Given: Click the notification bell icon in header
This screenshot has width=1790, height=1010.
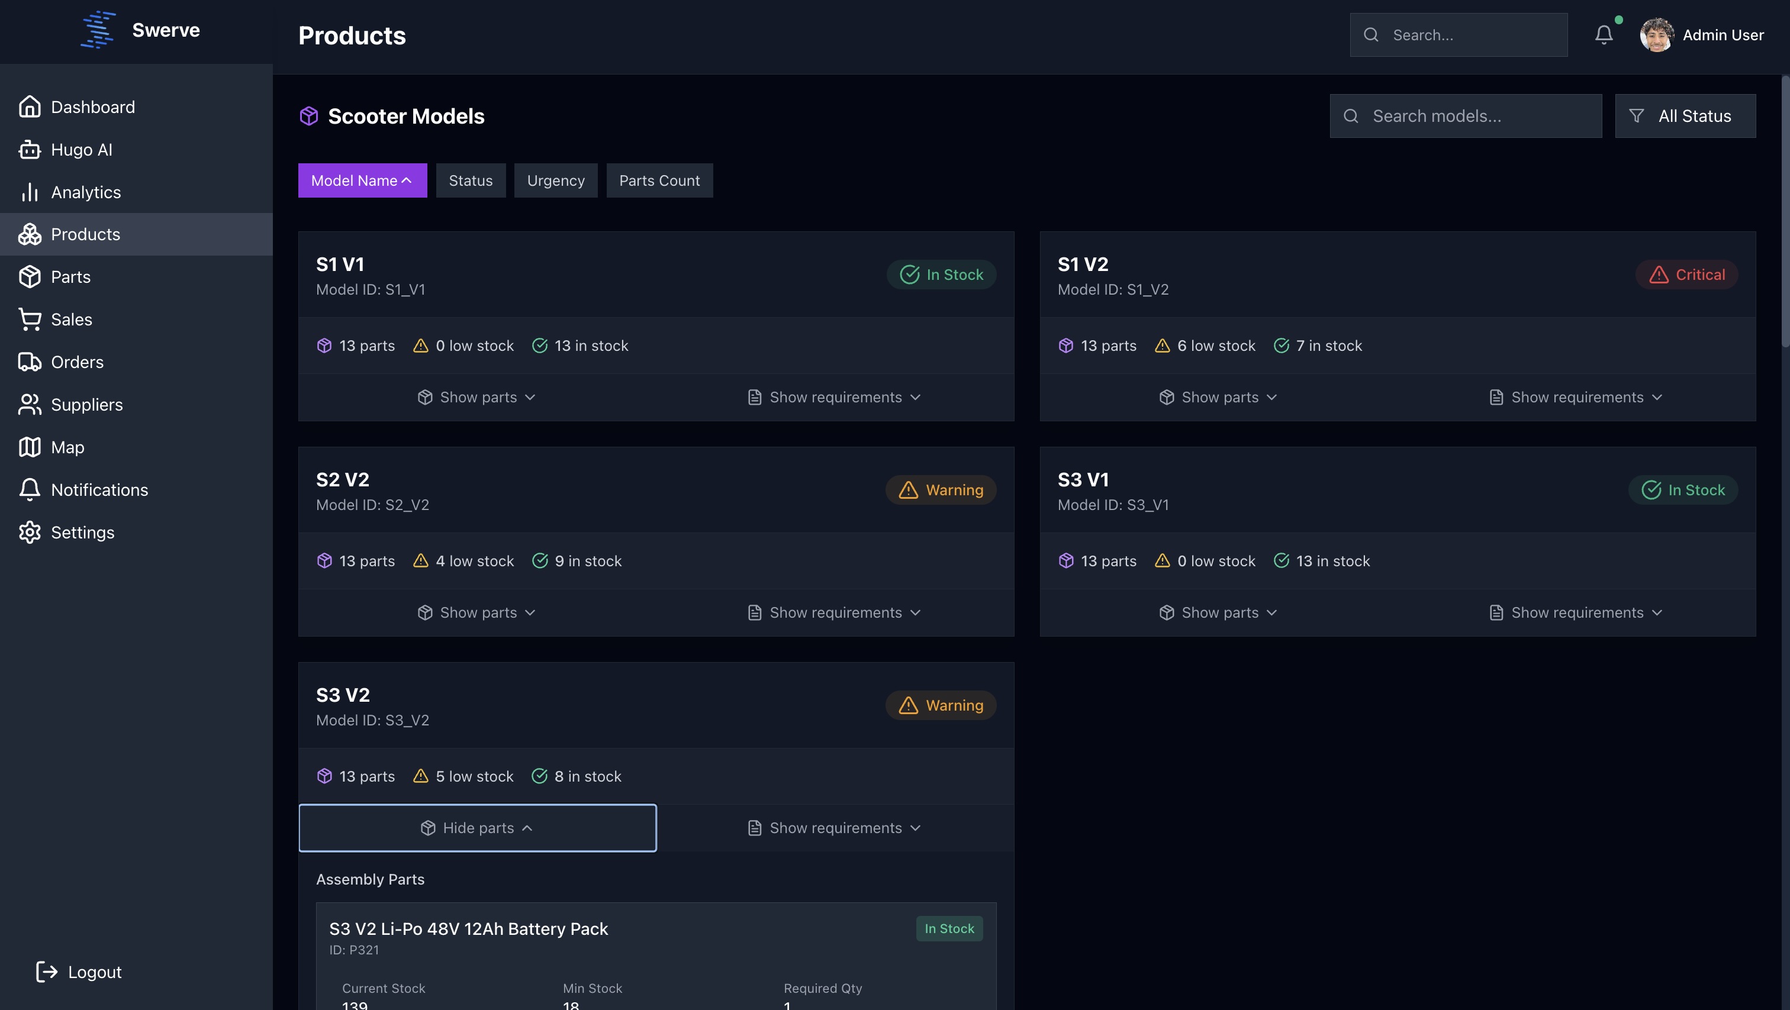Looking at the screenshot, I should click(1603, 35).
